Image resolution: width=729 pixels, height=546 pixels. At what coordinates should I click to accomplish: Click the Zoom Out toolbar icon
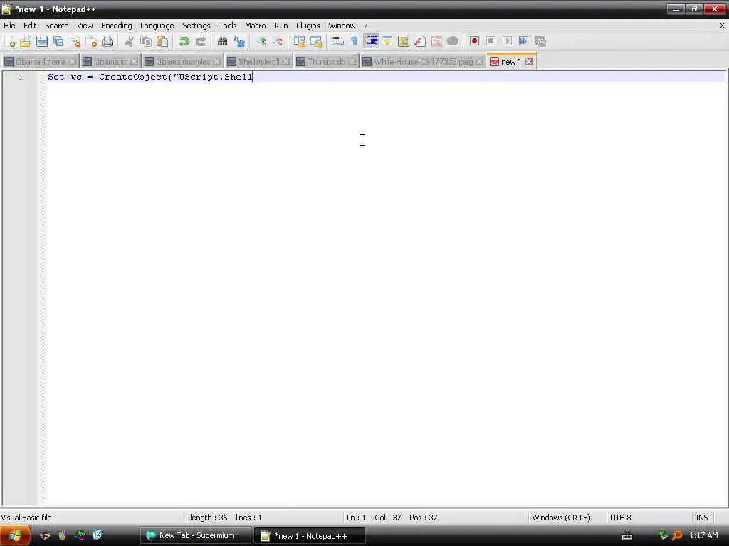tap(278, 41)
